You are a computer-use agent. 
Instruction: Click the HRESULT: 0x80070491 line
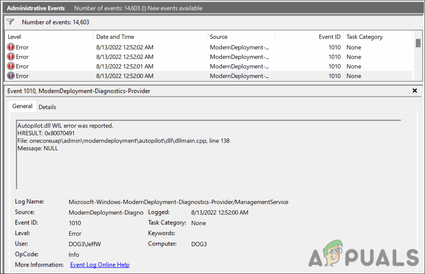pyautogui.click(x=46, y=133)
